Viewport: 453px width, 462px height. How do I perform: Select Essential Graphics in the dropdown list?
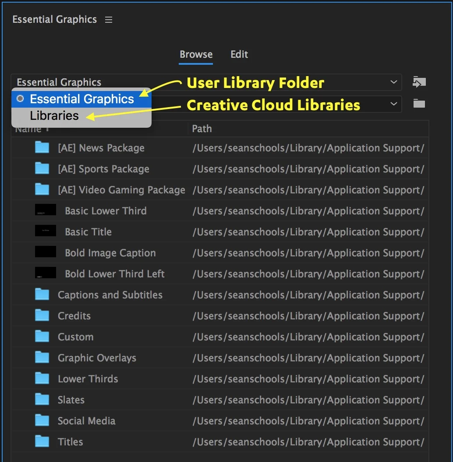pos(81,99)
